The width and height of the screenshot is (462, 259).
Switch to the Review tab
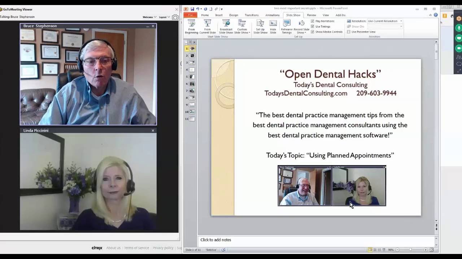[x=311, y=15]
